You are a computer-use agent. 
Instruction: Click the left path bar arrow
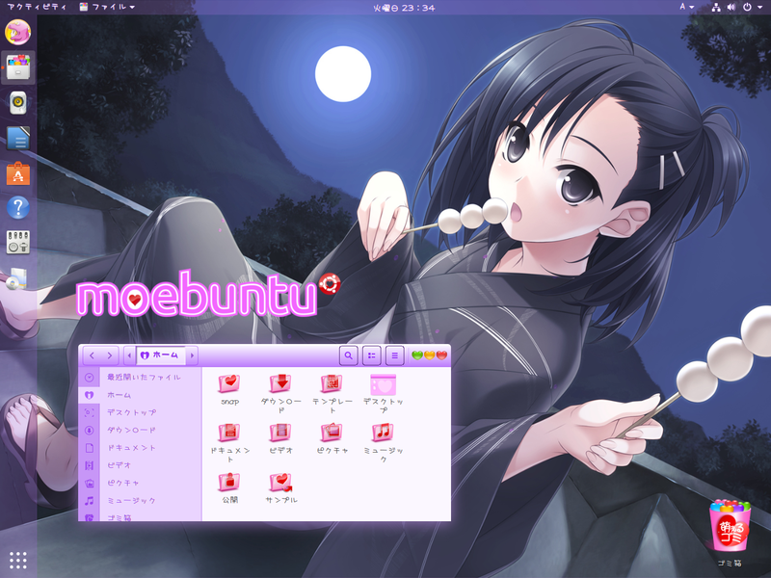point(130,355)
